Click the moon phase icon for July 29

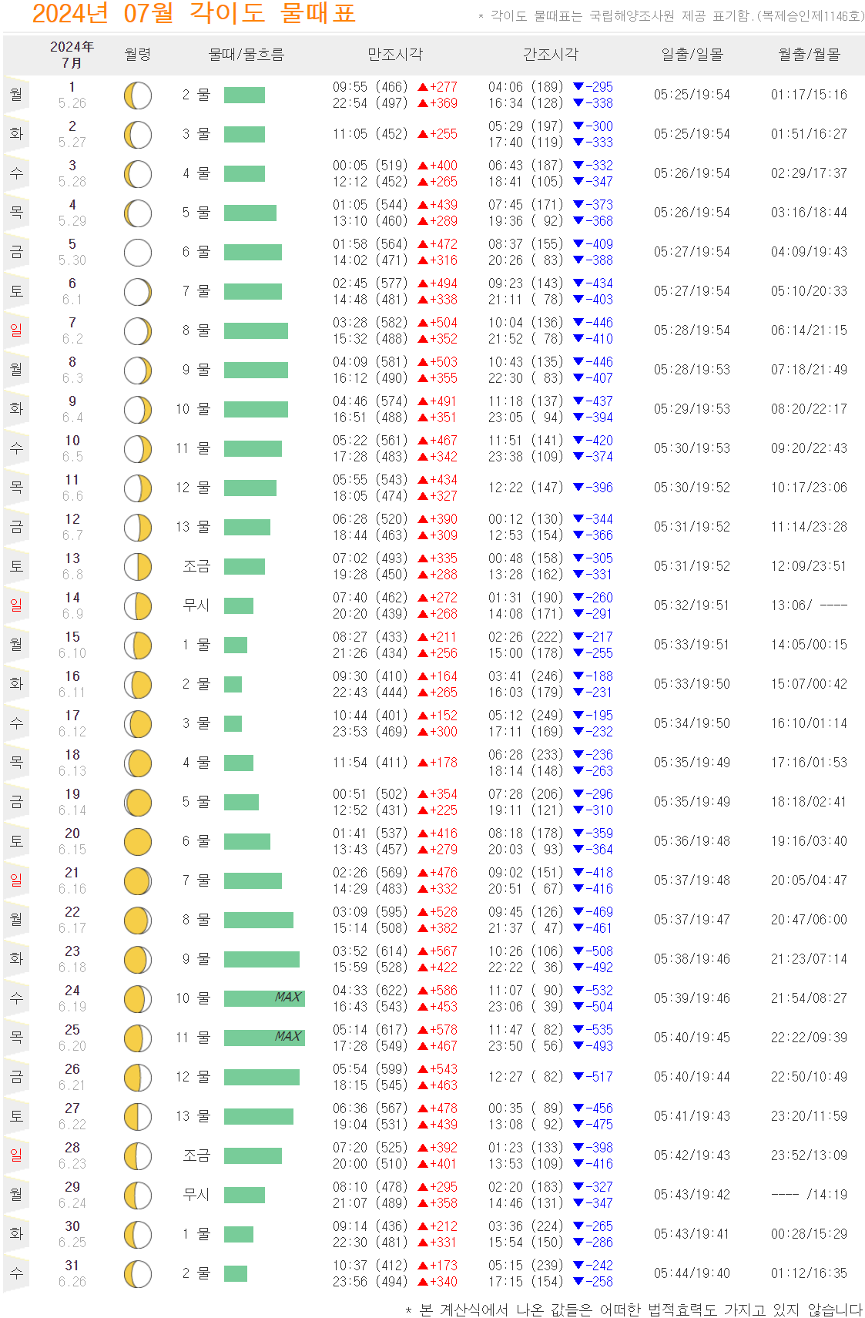(138, 1196)
